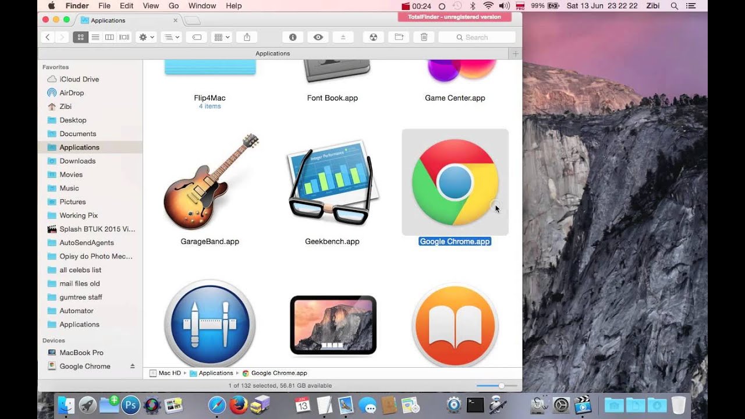Select the blue ruler-and-pencil app icon
The width and height of the screenshot is (745, 419).
click(210, 324)
